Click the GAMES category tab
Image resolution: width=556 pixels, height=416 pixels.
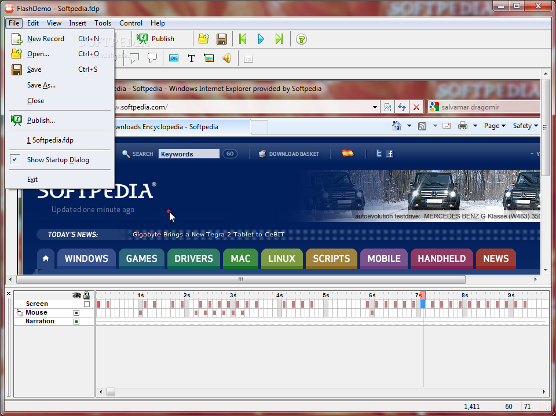click(x=141, y=258)
